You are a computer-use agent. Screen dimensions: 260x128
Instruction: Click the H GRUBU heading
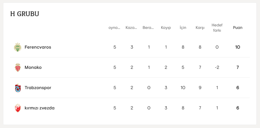pyautogui.click(x=24, y=14)
